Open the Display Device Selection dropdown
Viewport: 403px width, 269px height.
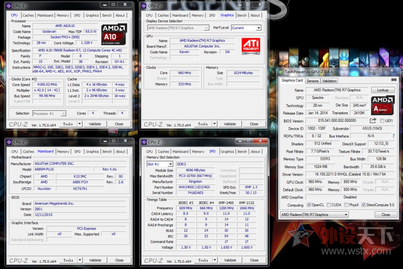click(x=178, y=28)
